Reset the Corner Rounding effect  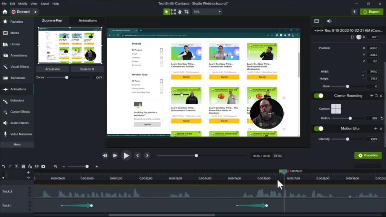[x=377, y=96]
